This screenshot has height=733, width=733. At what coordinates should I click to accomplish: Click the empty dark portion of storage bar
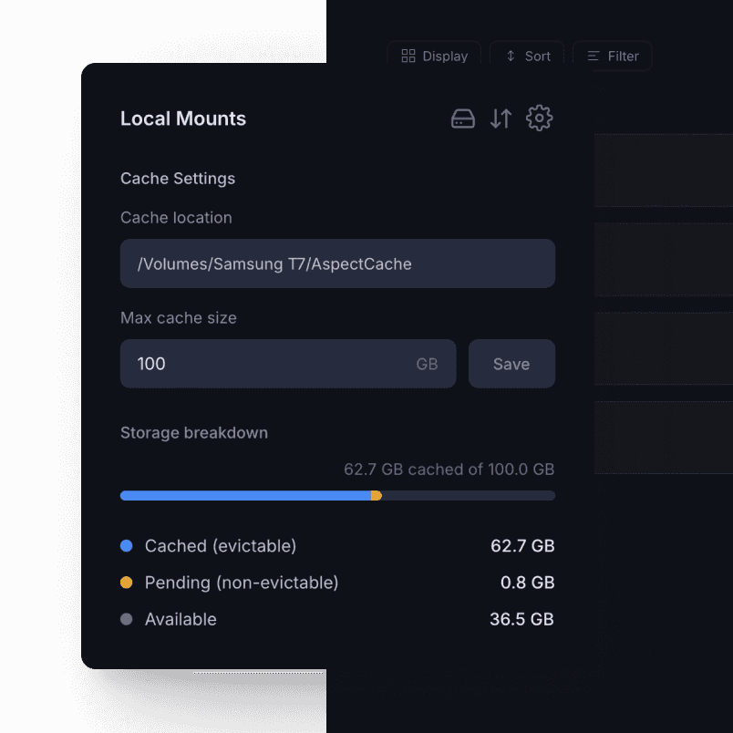pyautogui.click(x=468, y=496)
